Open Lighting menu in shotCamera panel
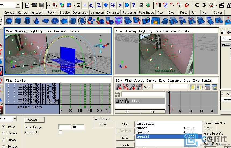 pos(145,31)
